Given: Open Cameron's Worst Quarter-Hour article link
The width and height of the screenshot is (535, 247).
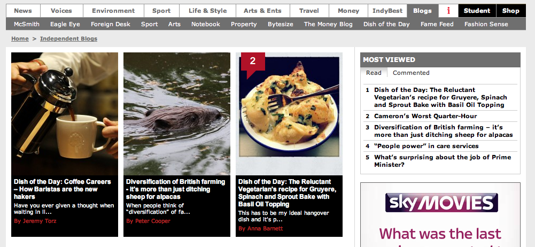Looking at the screenshot, I should [425, 116].
